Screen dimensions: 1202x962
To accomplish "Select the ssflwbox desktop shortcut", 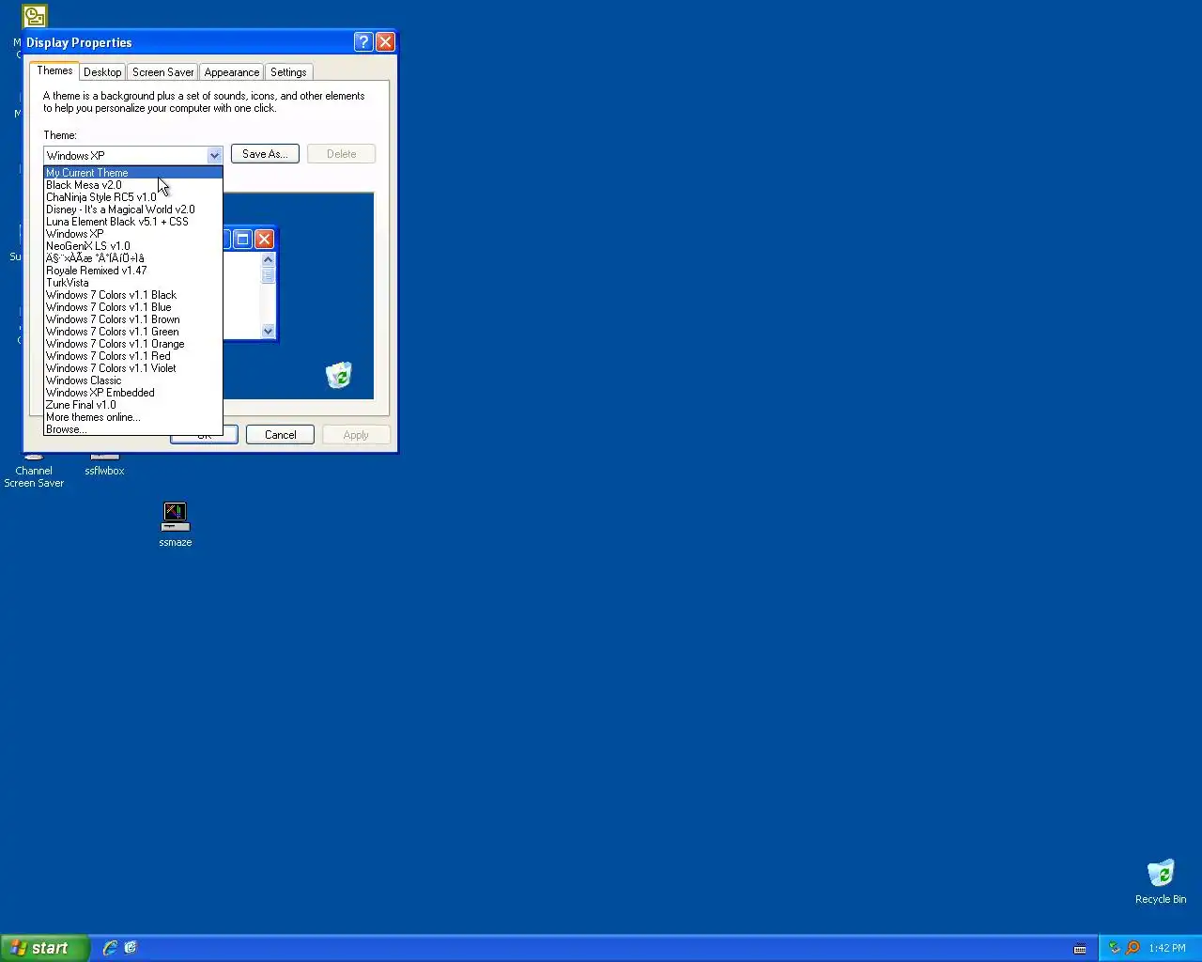I will (104, 465).
